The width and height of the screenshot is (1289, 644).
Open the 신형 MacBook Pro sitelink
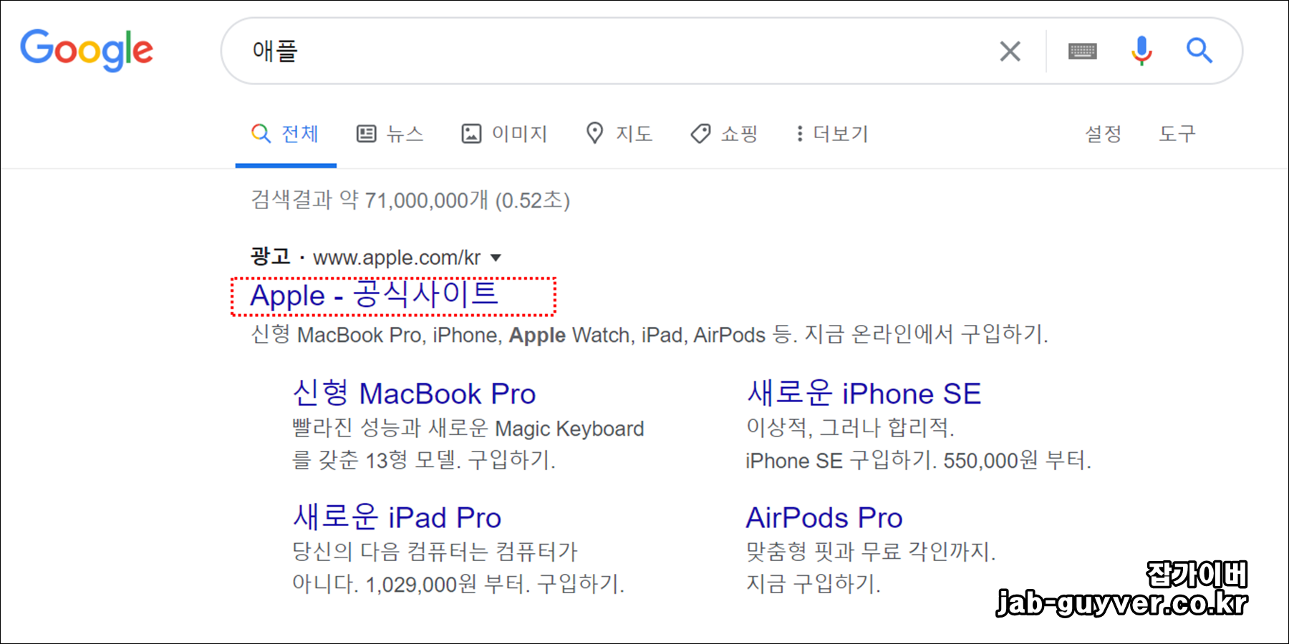point(414,394)
